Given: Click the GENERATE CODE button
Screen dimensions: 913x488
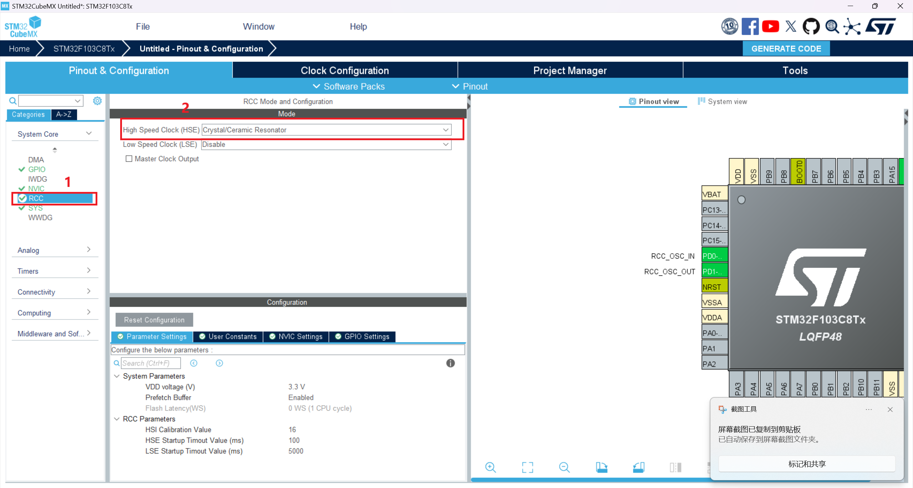Looking at the screenshot, I should pyautogui.click(x=786, y=49).
